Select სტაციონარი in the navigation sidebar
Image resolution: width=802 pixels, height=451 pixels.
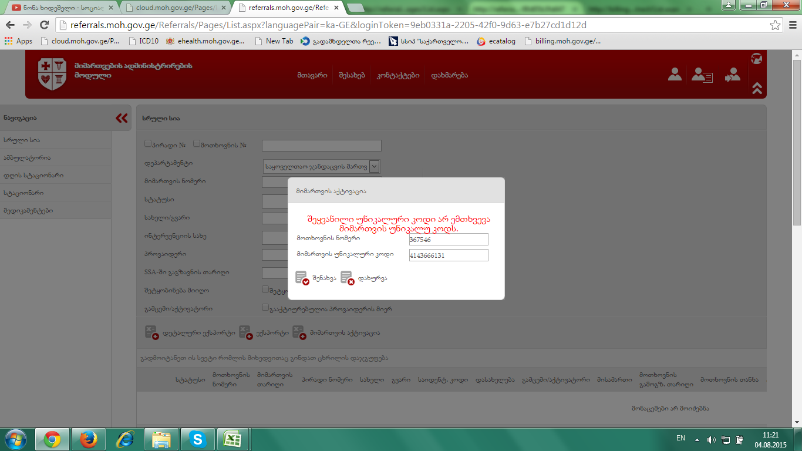coord(23,193)
